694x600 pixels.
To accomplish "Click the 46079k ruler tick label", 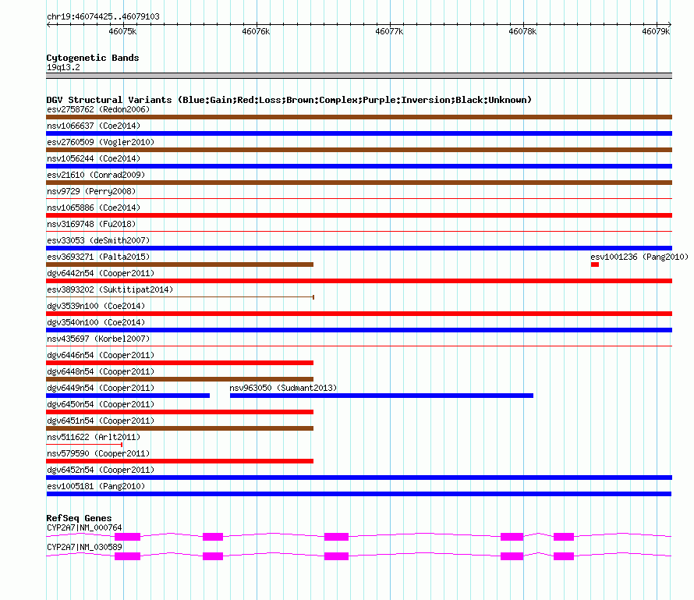I will [x=656, y=31].
